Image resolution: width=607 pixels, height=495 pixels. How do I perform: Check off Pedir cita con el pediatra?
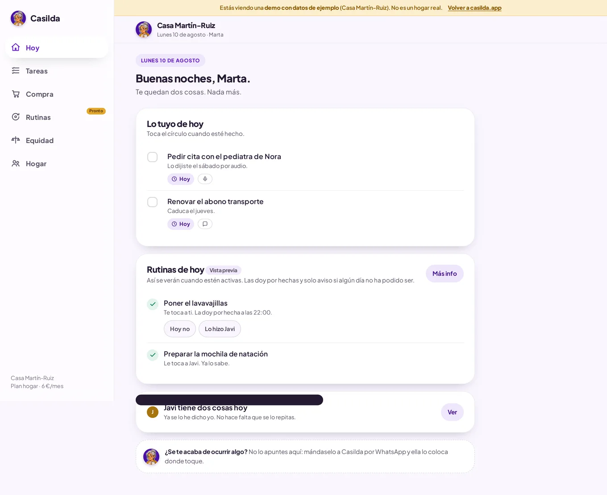coord(153,157)
